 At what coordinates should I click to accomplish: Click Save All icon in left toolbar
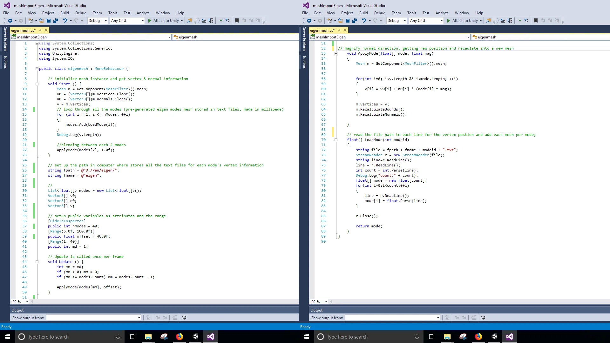coord(56,21)
